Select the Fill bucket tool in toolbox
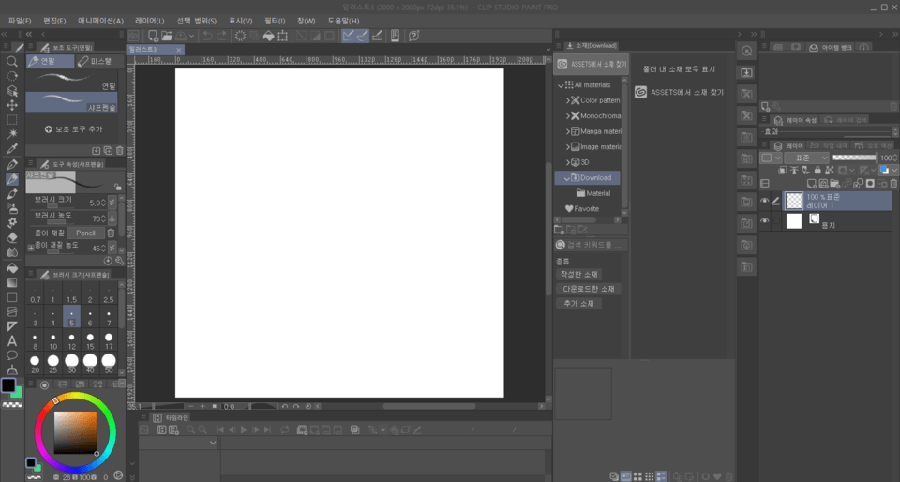 coord(11,268)
